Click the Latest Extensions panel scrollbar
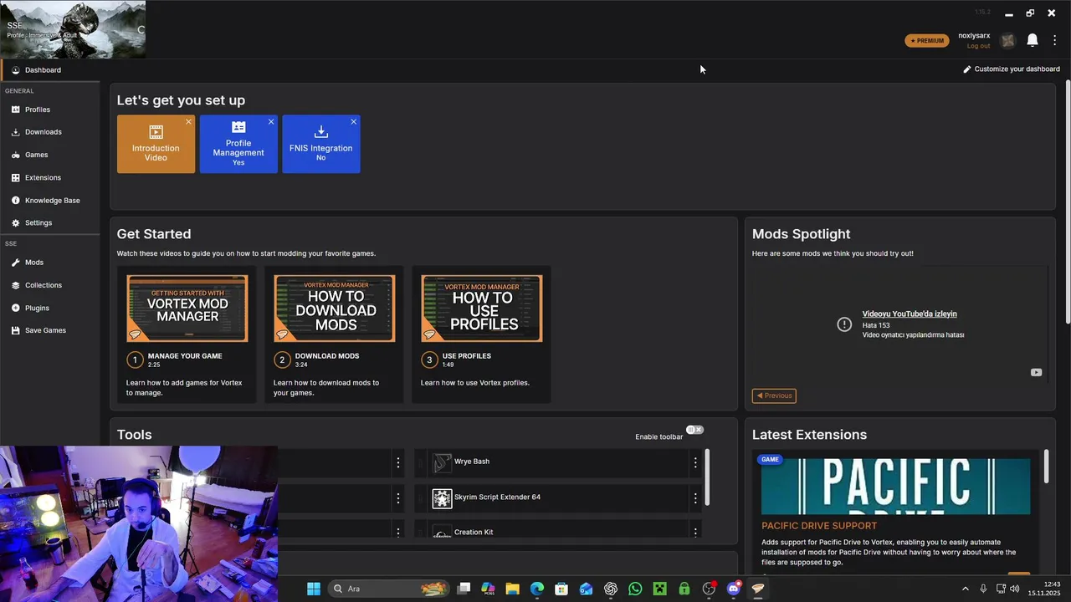The image size is (1071, 602). pos(1046,466)
